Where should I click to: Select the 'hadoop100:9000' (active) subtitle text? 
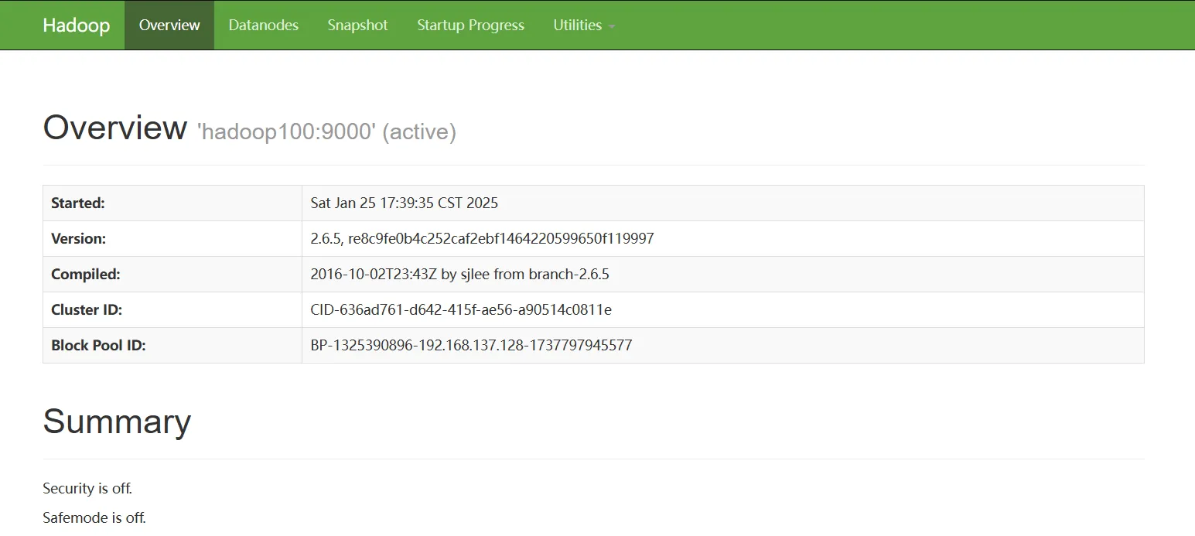pos(326,131)
